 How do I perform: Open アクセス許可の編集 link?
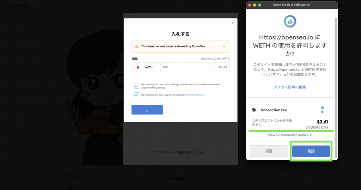tap(290, 87)
